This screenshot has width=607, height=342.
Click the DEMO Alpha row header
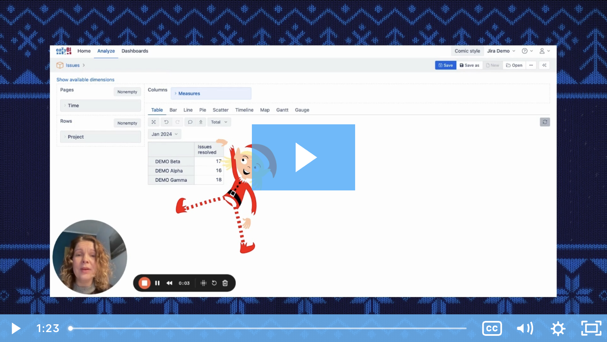pos(171,171)
